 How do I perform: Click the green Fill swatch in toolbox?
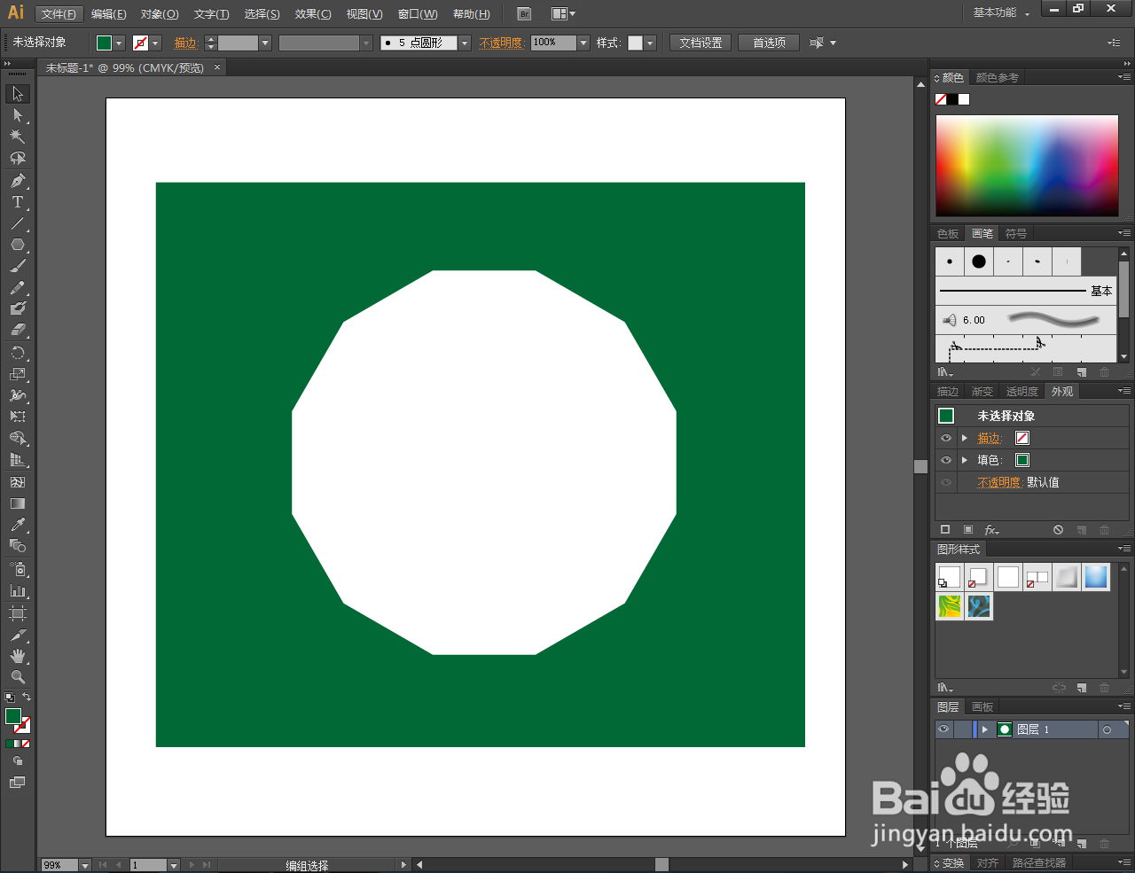click(13, 716)
